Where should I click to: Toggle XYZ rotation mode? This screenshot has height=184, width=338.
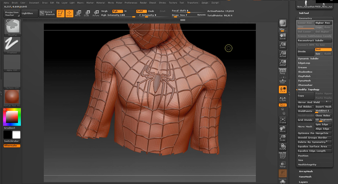283,105
